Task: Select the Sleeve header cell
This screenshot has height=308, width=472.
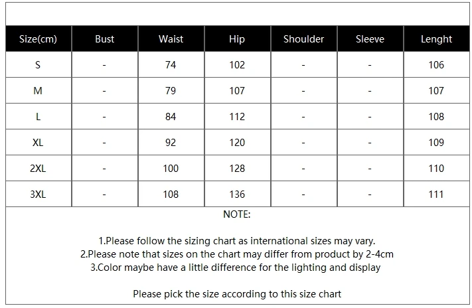Action: point(370,39)
